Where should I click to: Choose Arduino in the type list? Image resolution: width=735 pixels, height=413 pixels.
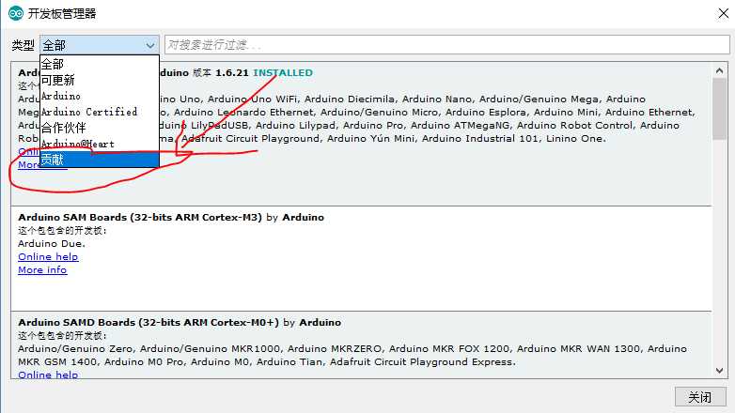coord(100,96)
